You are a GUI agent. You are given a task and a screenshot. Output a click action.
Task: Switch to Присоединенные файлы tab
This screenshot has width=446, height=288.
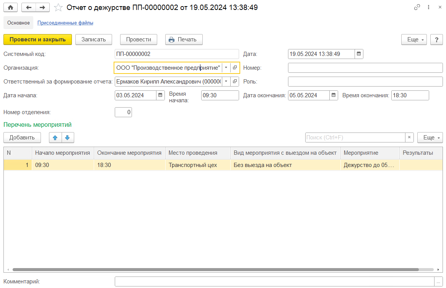pos(65,23)
